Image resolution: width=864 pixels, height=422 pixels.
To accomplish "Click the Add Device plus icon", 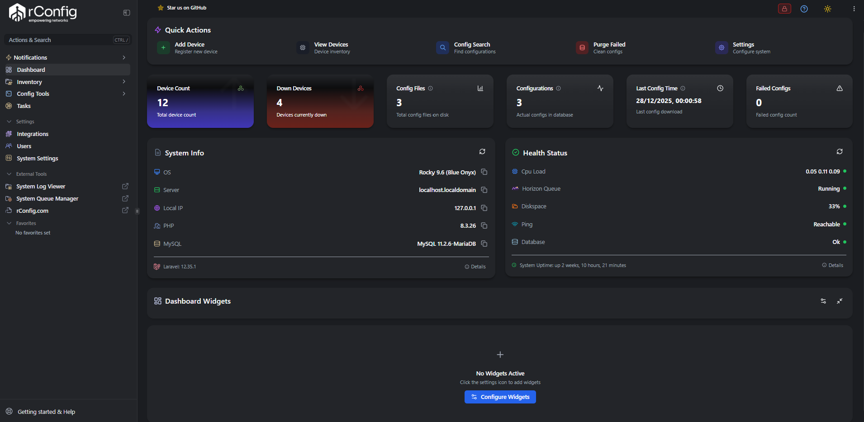I will tap(163, 47).
